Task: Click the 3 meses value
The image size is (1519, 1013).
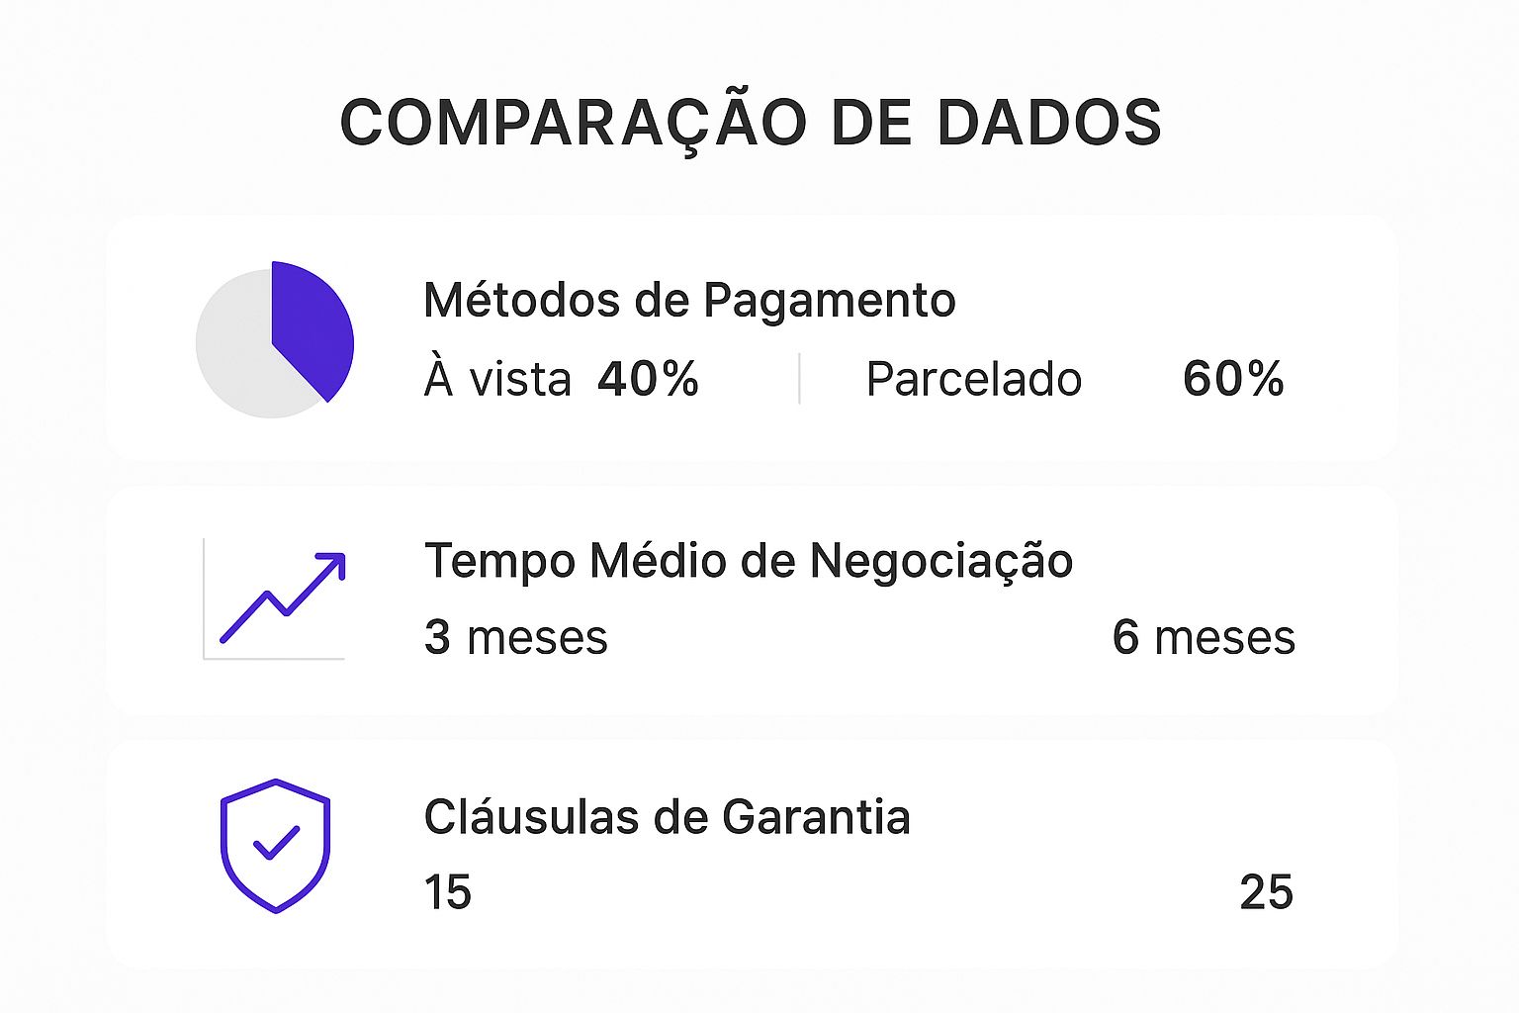Action: tap(515, 638)
